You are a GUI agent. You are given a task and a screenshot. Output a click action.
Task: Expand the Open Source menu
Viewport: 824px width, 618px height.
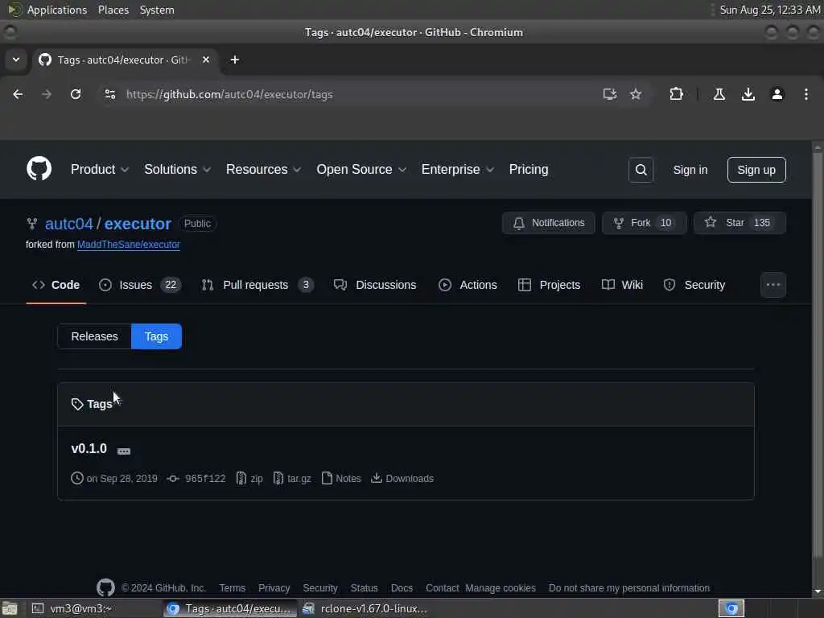[361, 170]
